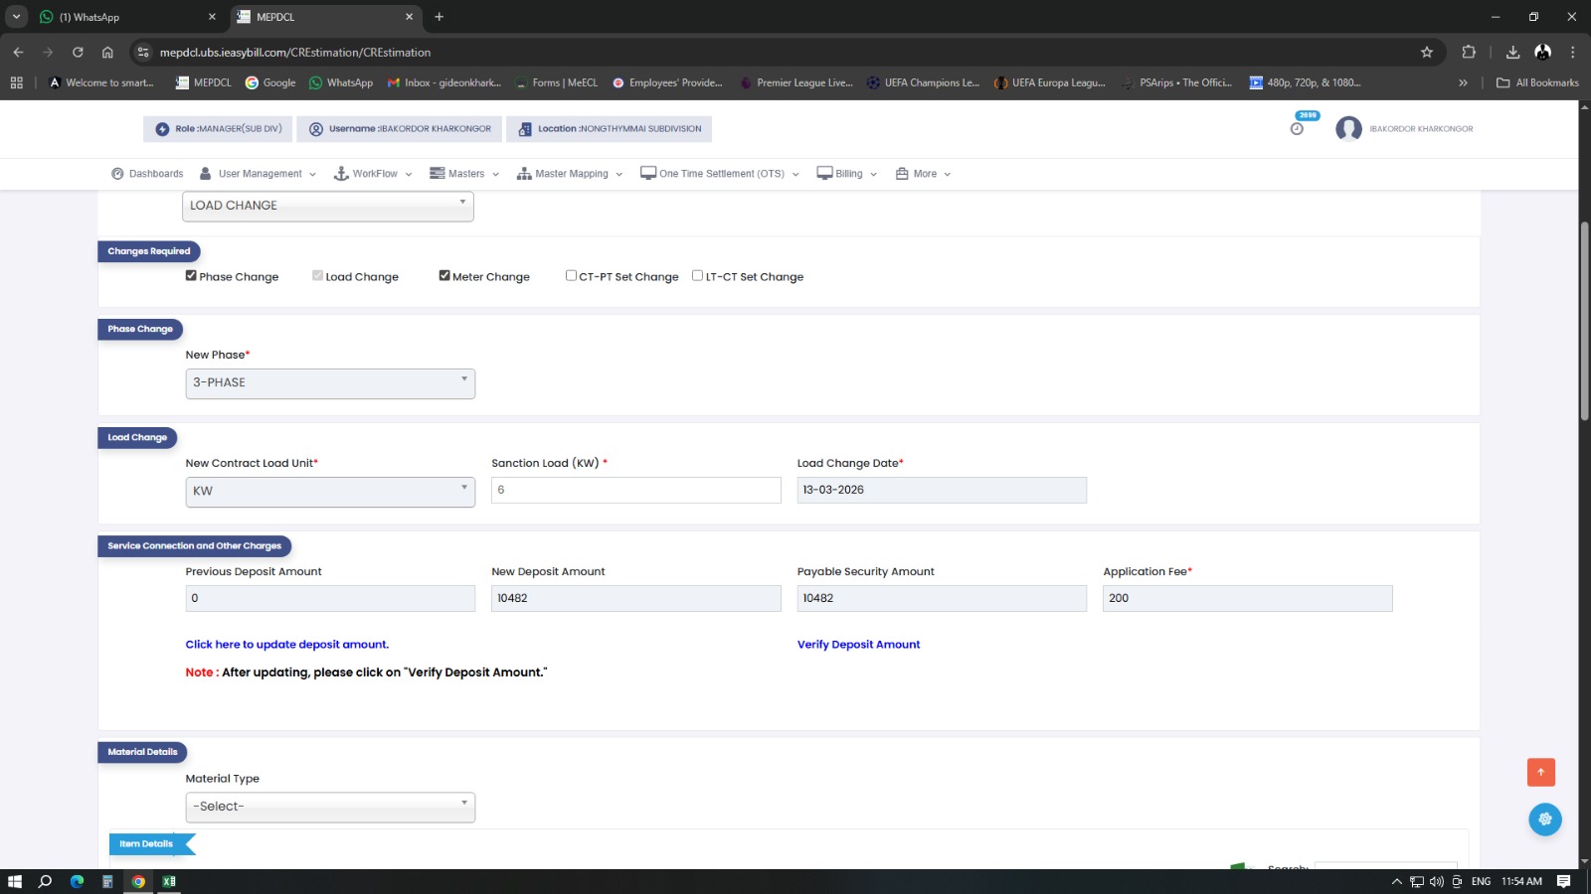Image resolution: width=1591 pixels, height=894 pixels.
Task: Open Chrome downloads icon in toolbar
Action: click(1512, 53)
